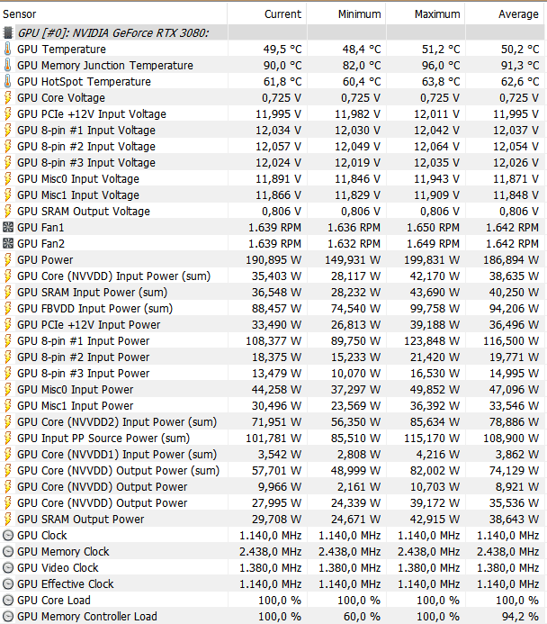Click the 94,2 % average memory controller load

click(520, 617)
